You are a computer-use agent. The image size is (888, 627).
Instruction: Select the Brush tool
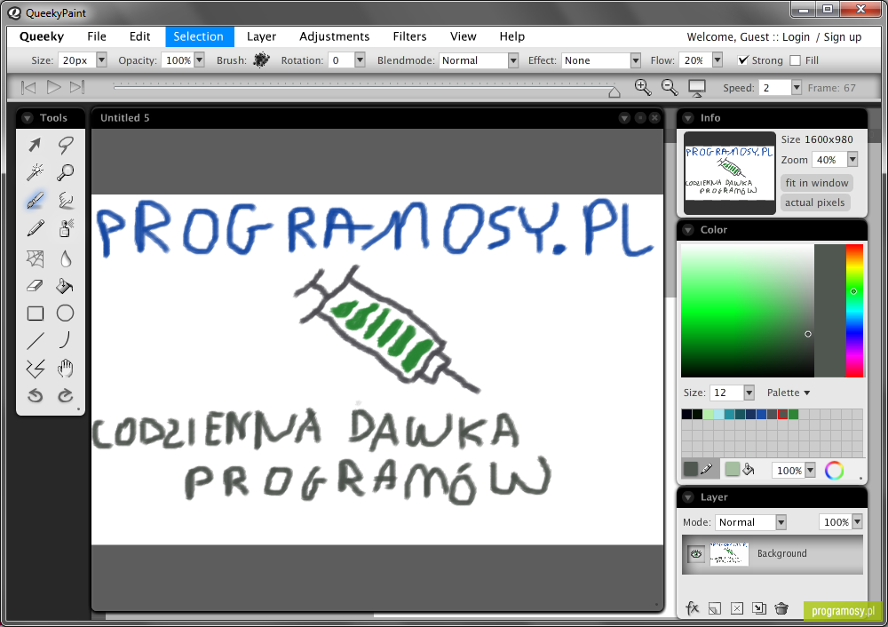36,200
